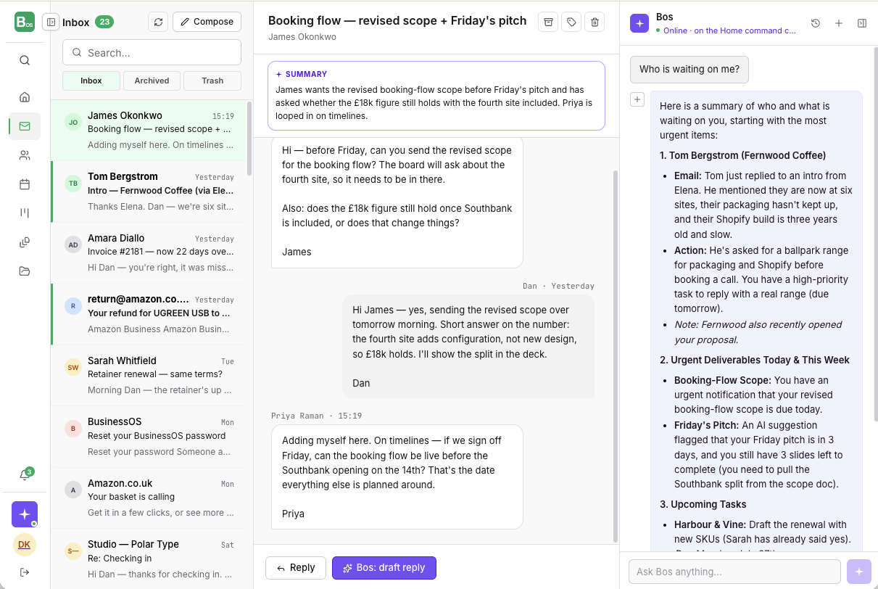Click the Bos avatar in chat header
Image resolution: width=878 pixels, height=589 pixels.
pyautogui.click(x=639, y=23)
